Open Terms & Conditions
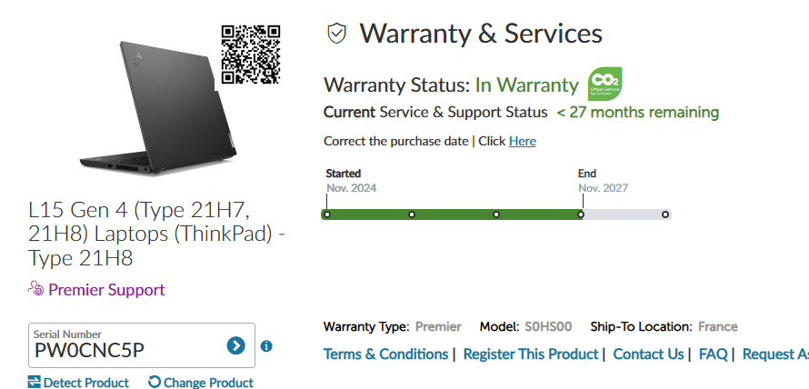 click(x=385, y=354)
